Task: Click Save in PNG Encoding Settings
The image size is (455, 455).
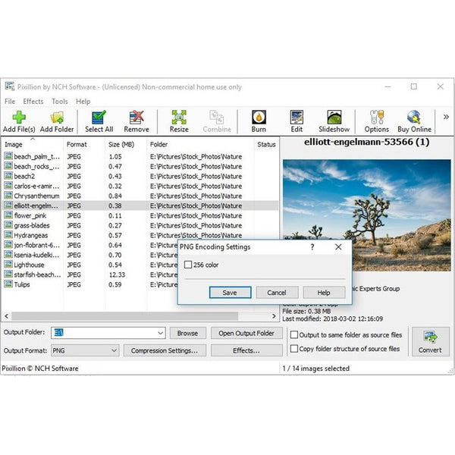Action: [230, 293]
